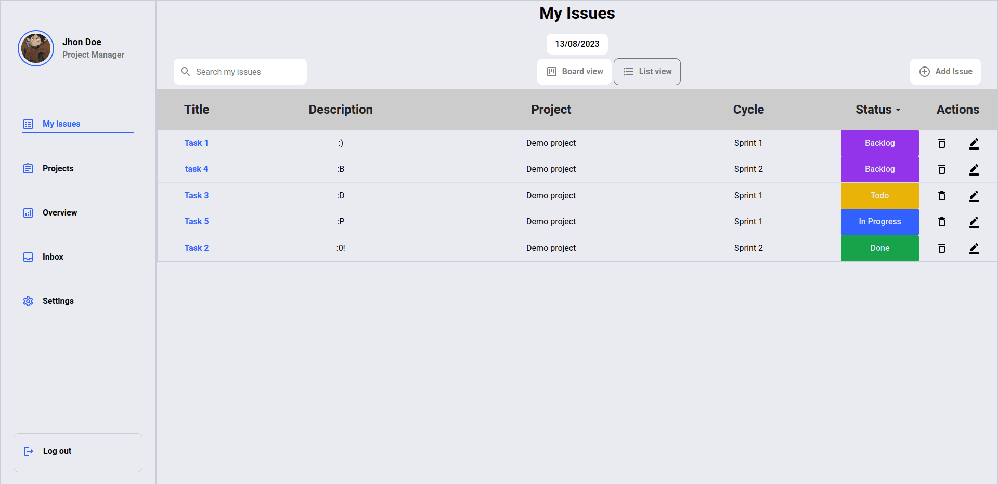
Task: Open the Status sort dropdown
Action: click(878, 110)
